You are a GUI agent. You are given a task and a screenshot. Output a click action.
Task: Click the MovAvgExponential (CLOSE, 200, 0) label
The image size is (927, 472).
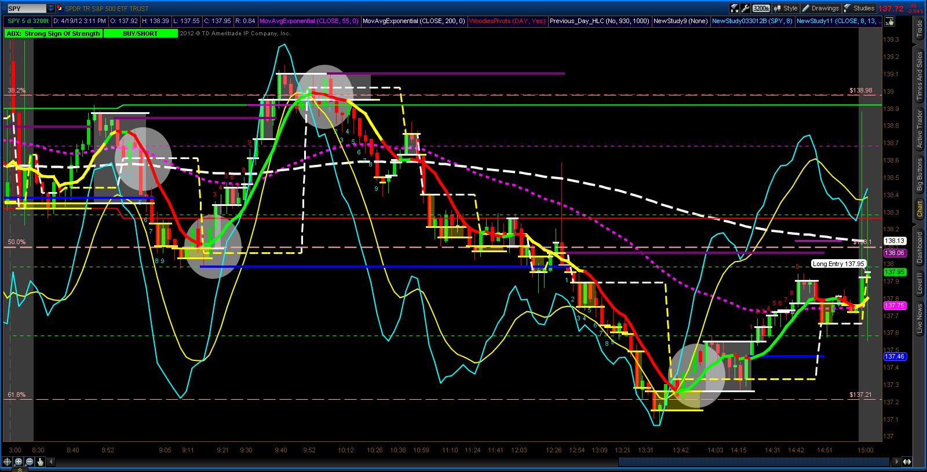point(414,21)
